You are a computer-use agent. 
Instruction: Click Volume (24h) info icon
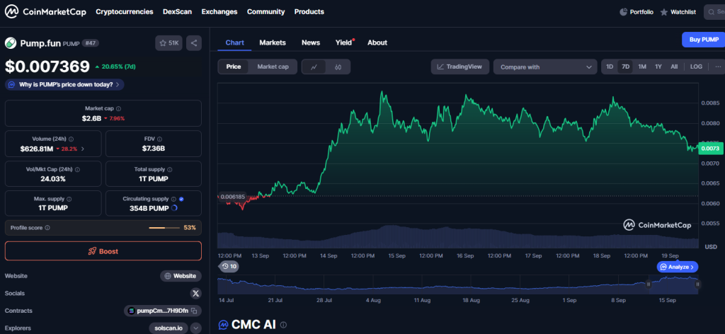click(71, 139)
